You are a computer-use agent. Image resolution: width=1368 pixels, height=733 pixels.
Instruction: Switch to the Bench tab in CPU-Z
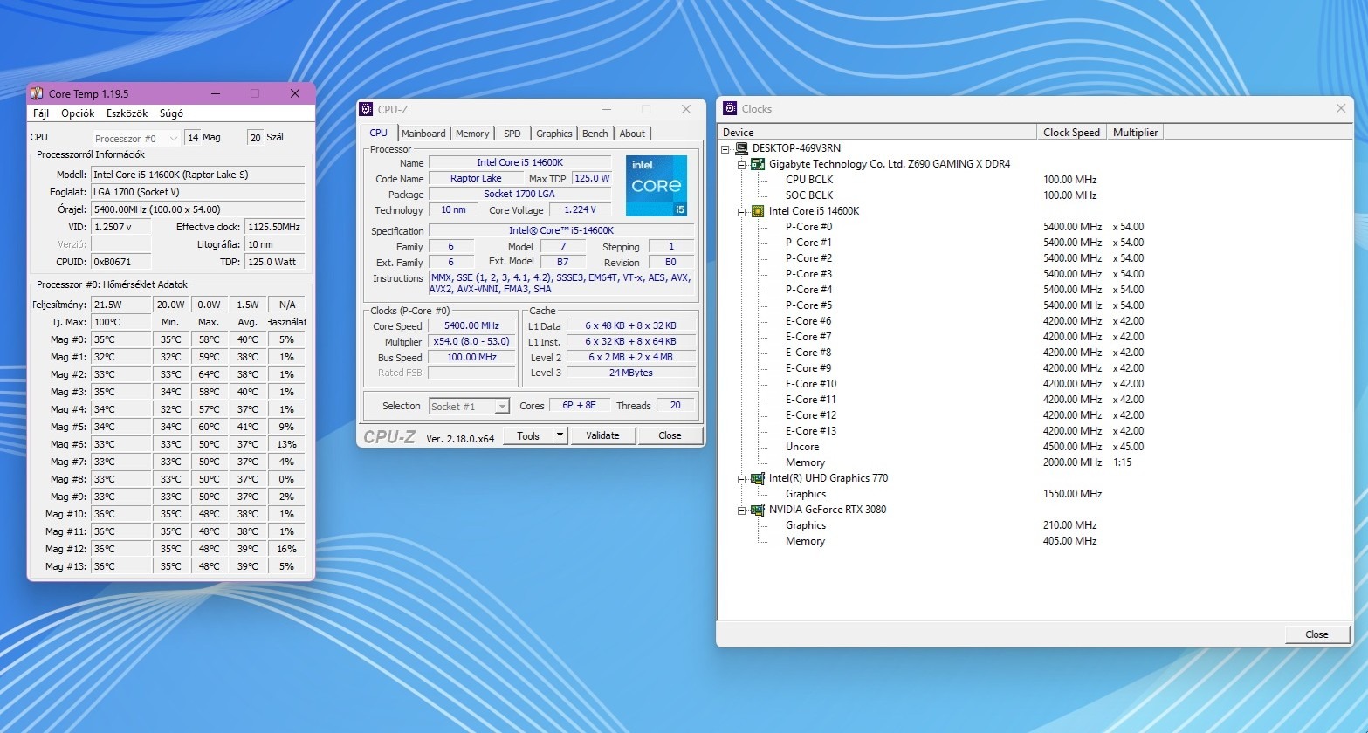[x=595, y=134]
